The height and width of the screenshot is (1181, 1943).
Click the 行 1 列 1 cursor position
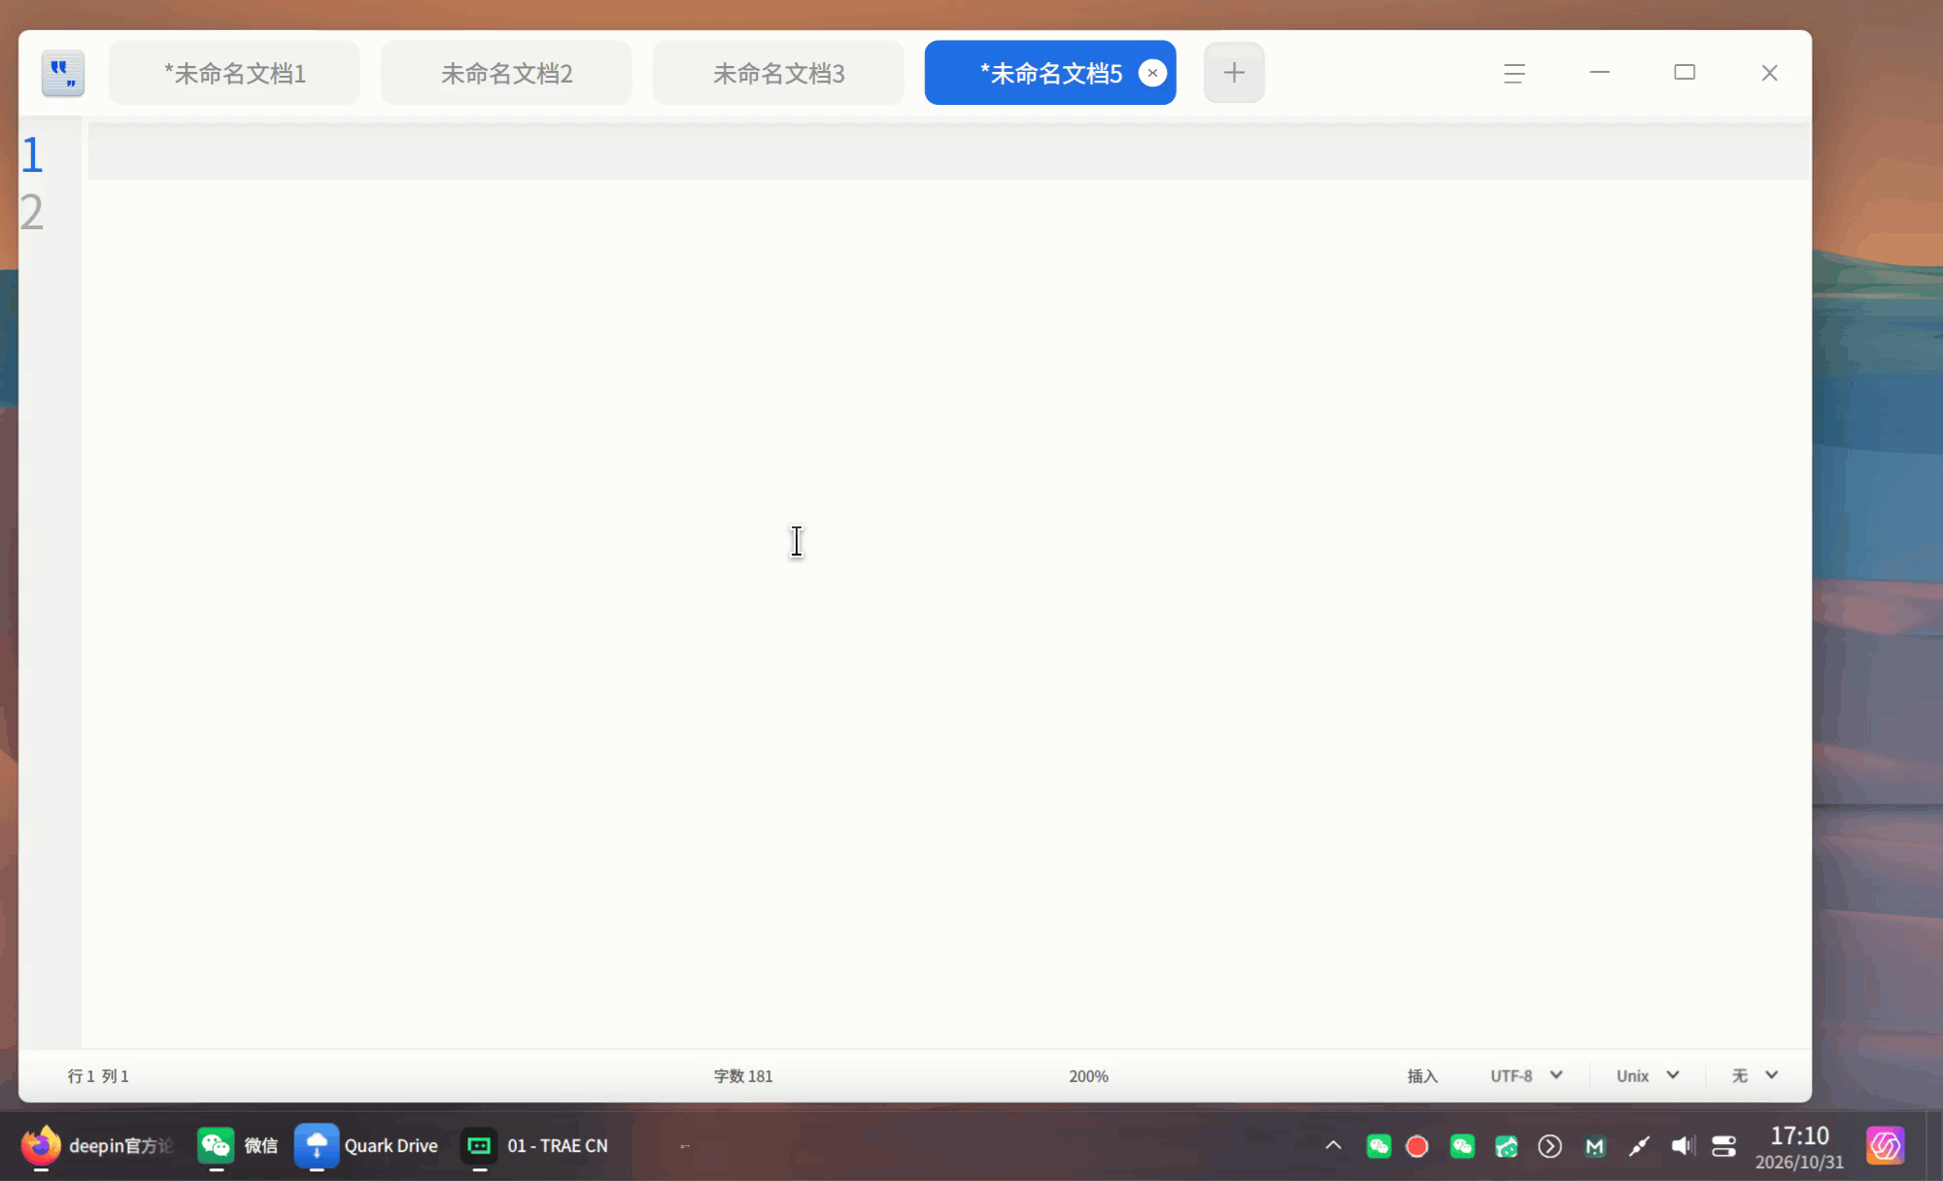(98, 1076)
